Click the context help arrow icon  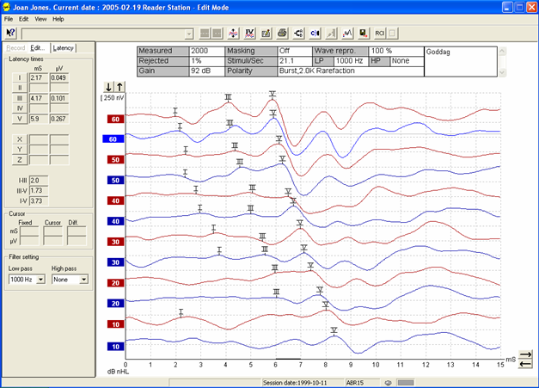(x=11, y=33)
